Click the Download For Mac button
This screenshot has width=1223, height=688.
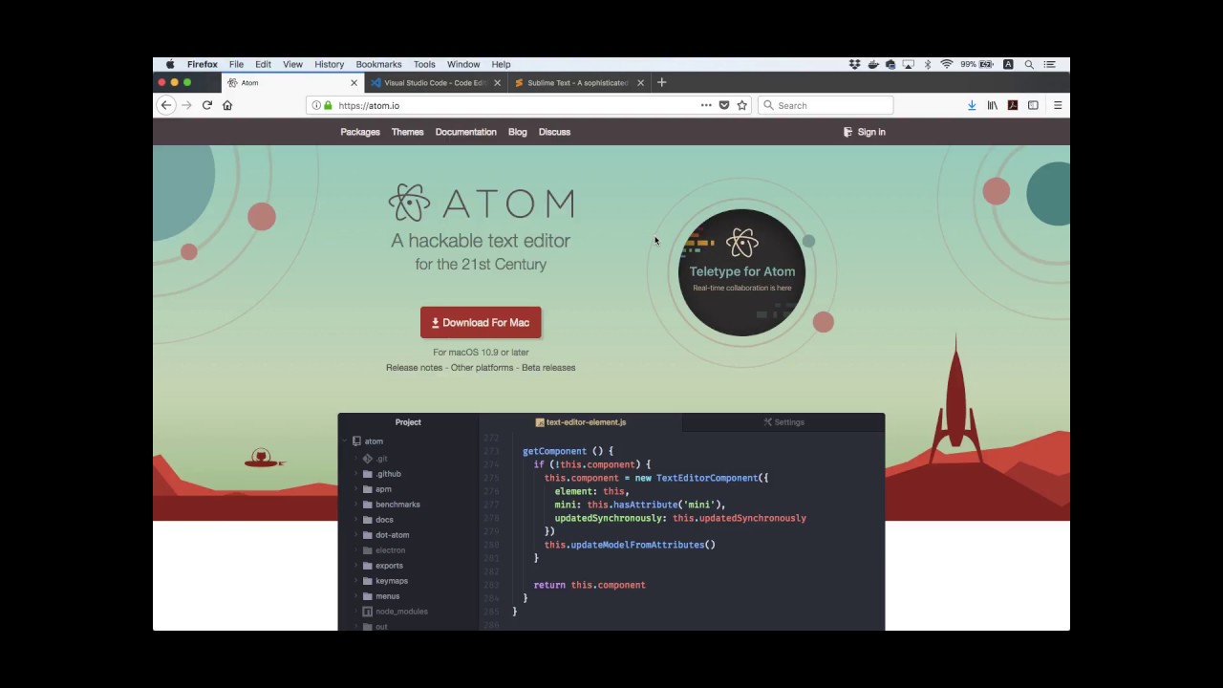[x=481, y=322]
